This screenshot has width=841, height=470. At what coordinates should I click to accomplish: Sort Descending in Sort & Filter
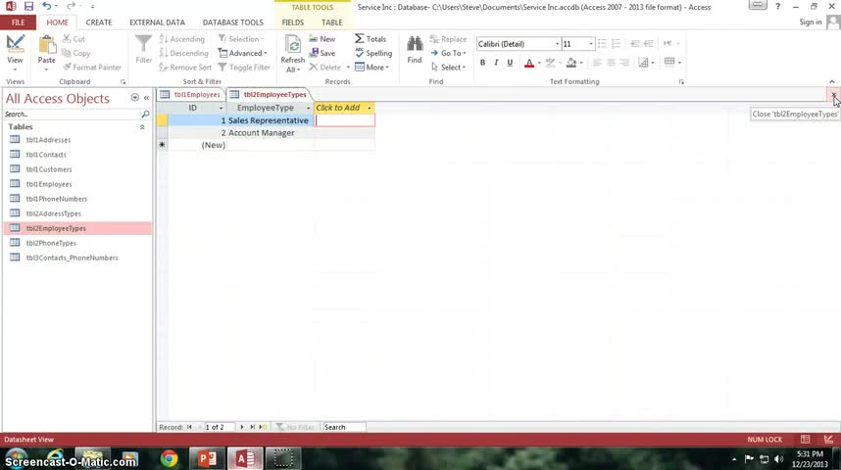point(183,53)
